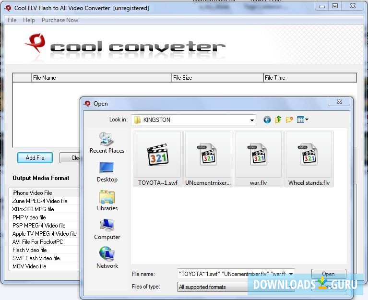368x300 pixels.
Task: Expand the Look in KINGSTON dropdown
Action: coord(252,120)
